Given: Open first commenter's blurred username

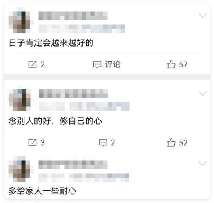Looking at the screenshot, I should click(73, 16).
